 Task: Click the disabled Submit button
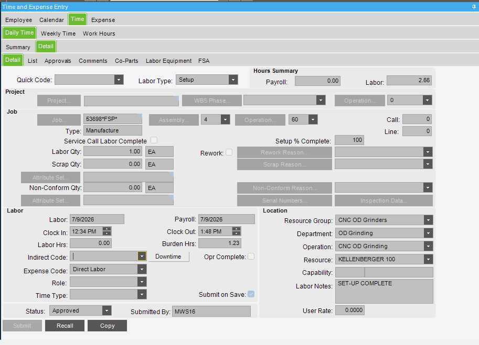pyautogui.click(x=22, y=326)
